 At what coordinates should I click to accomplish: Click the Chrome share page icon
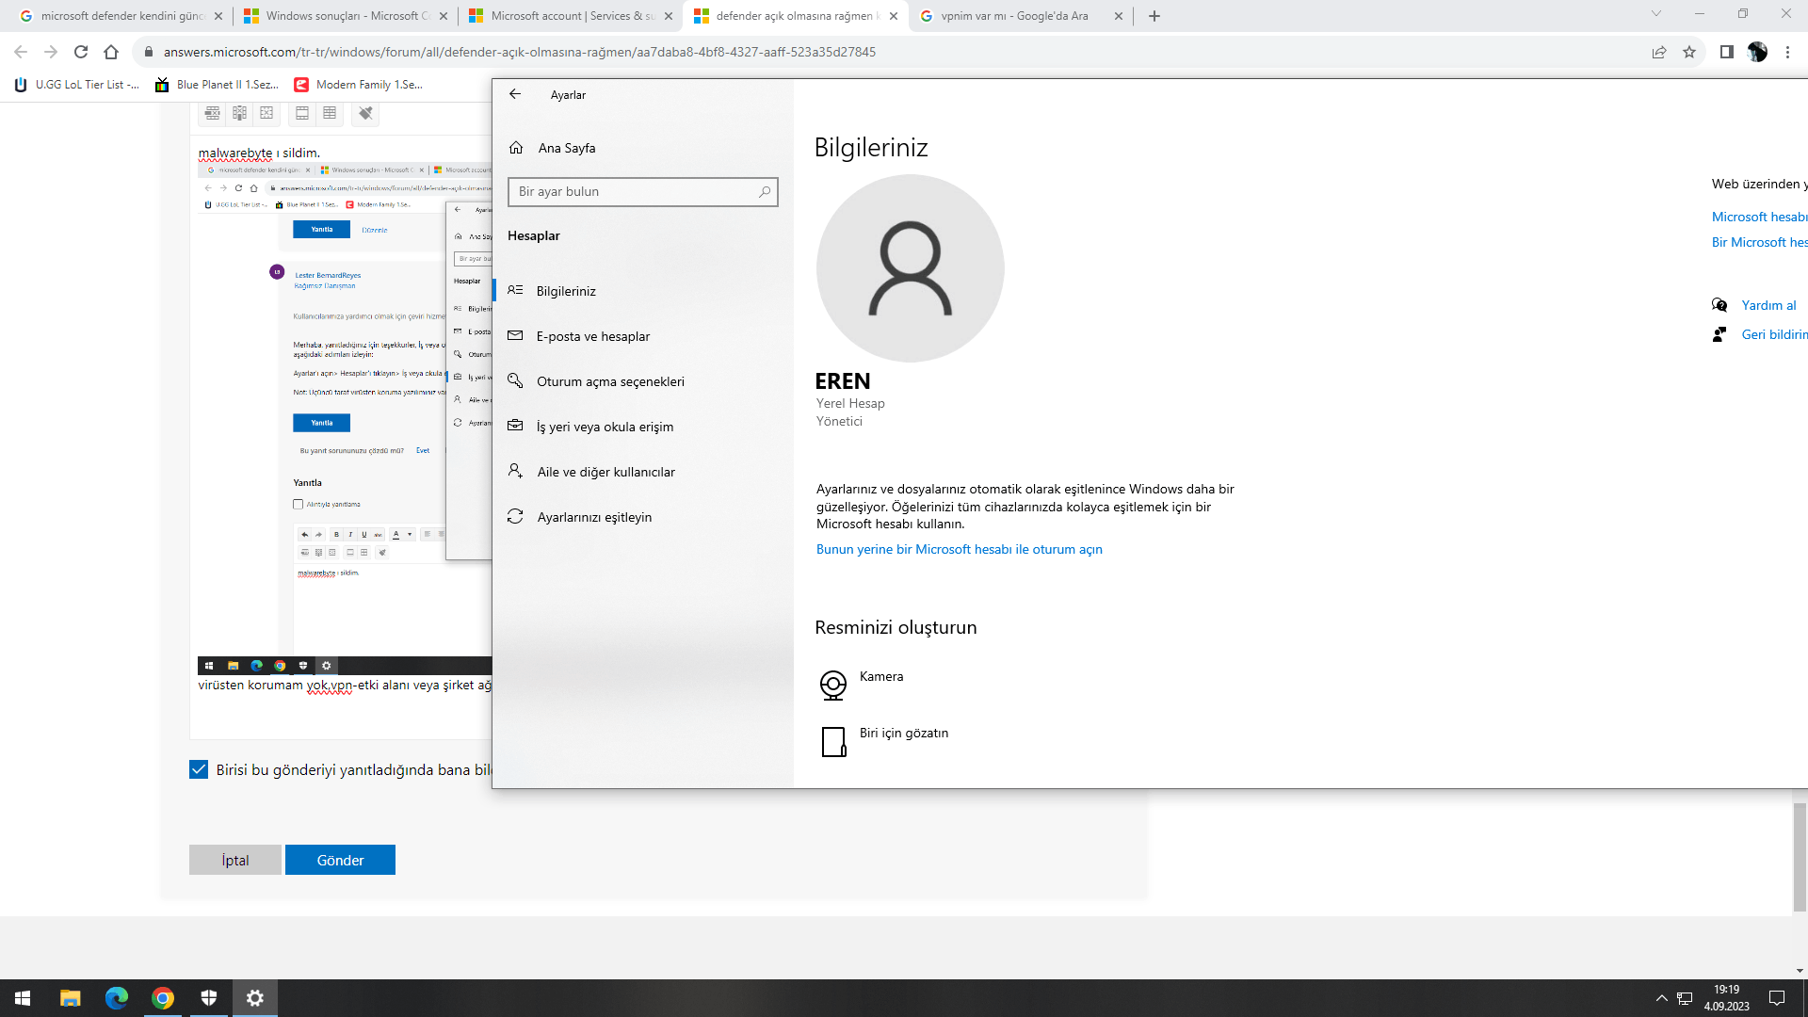pos(1659,52)
